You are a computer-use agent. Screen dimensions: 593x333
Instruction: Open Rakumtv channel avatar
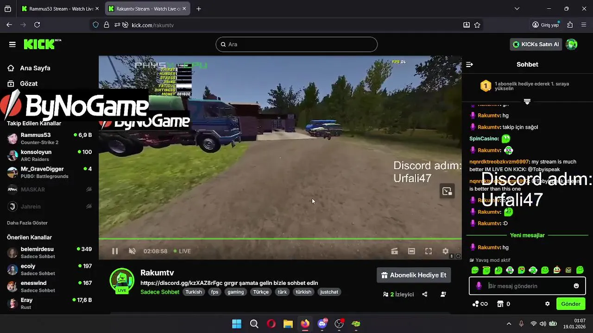point(122,280)
